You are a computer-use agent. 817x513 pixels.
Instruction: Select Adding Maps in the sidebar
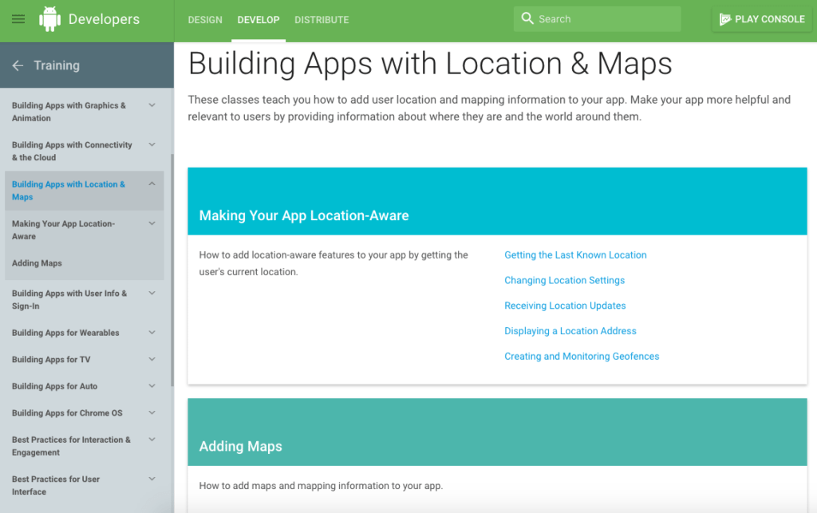pyautogui.click(x=35, y=262)
